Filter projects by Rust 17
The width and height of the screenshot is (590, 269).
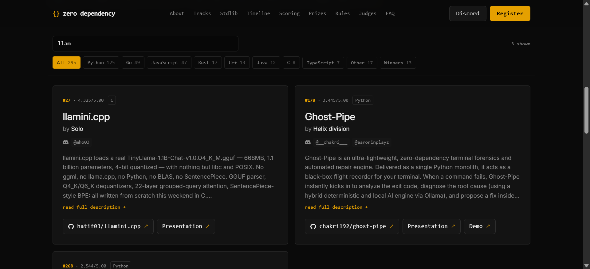click(208, 63)
